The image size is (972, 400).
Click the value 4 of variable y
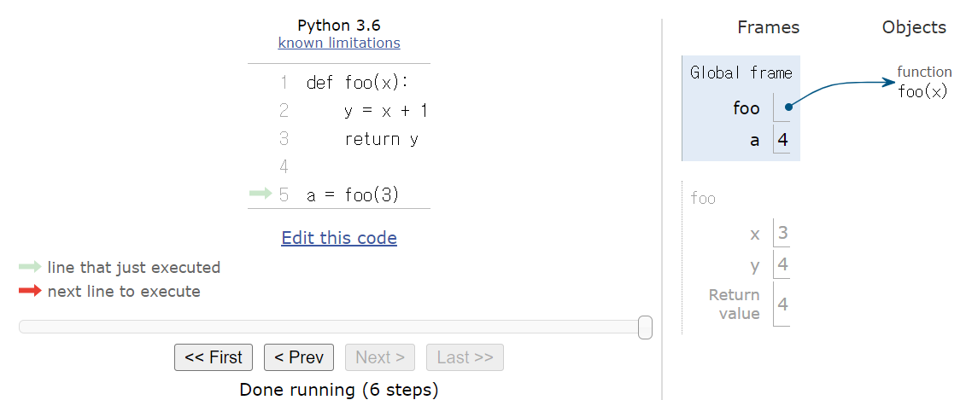[782, 265]
